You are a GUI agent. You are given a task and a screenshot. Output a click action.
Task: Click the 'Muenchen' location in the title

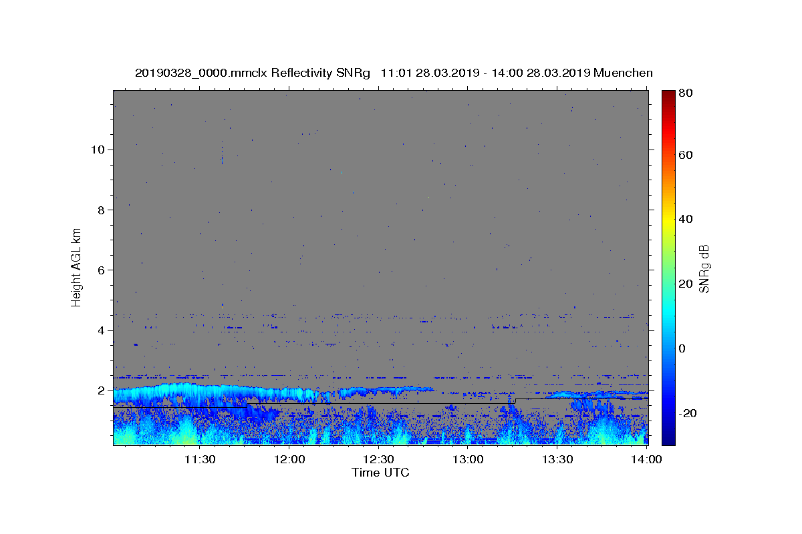coord(623,73)
